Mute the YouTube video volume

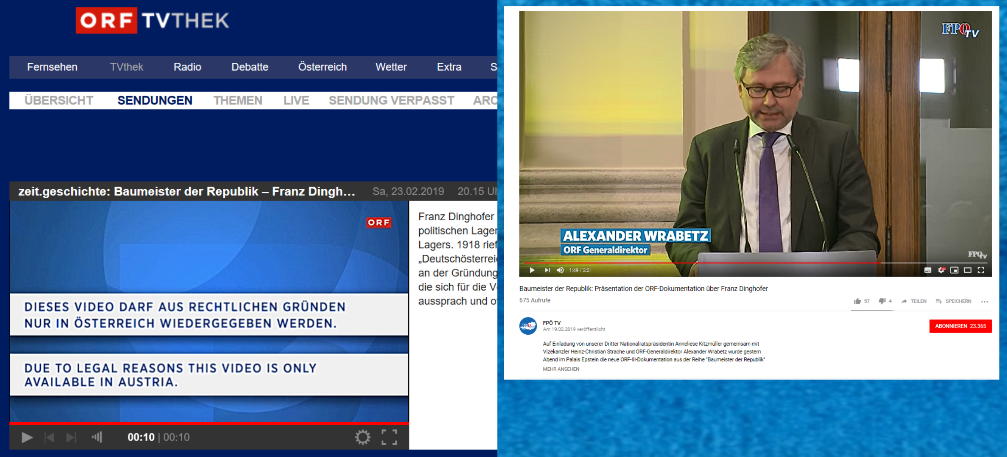(x=560, y=270)
